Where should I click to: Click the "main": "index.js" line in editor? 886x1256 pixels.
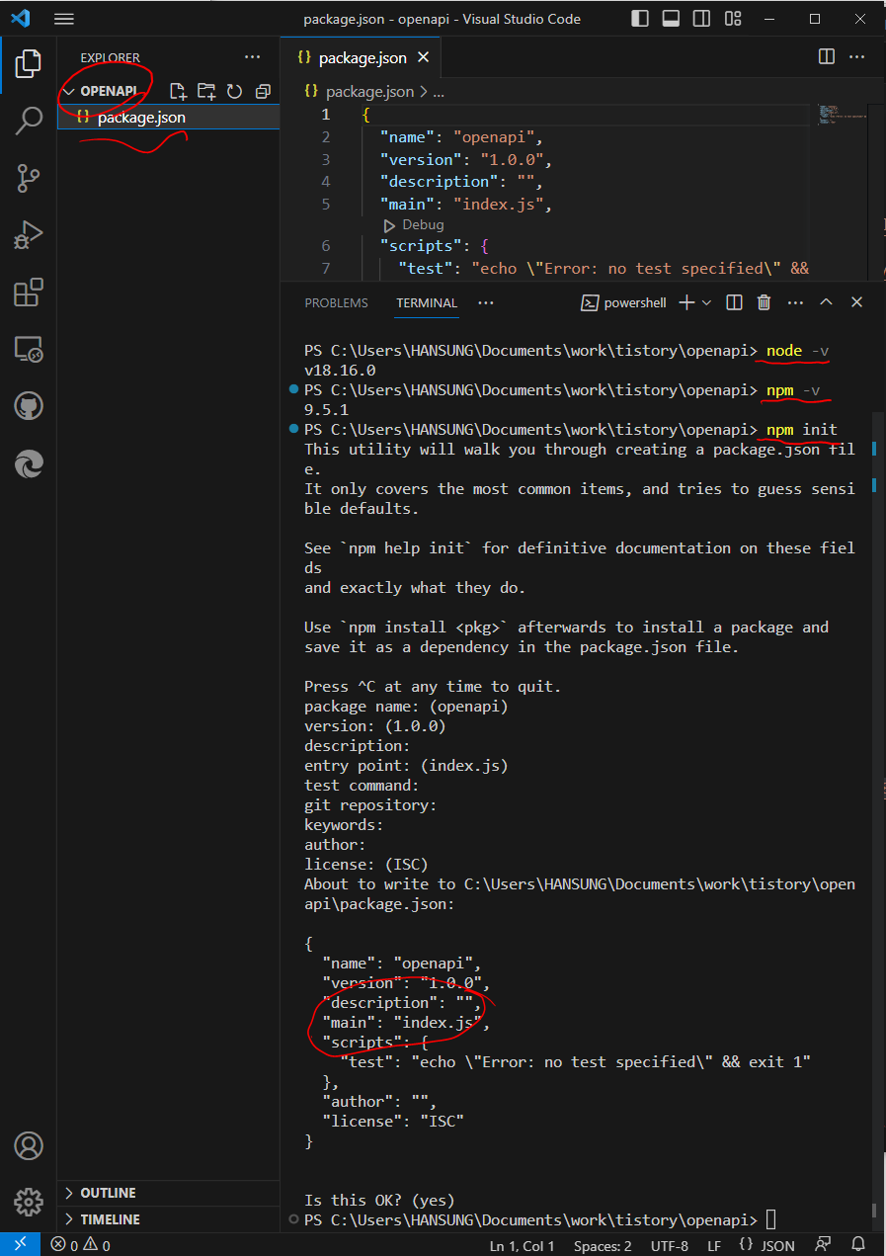click(464, 205)
